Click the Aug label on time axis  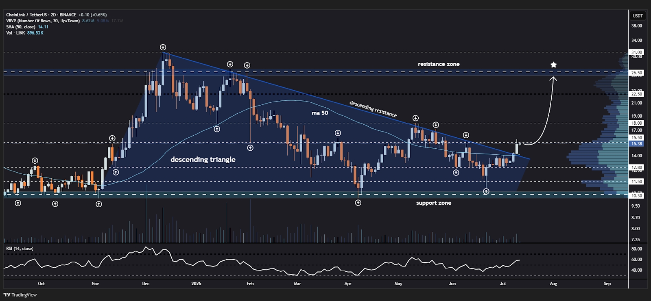point(553,284)
